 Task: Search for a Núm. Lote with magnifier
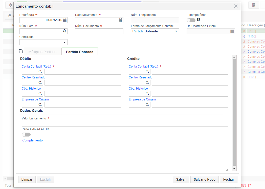pyautogui.click(x=64, y=31)
